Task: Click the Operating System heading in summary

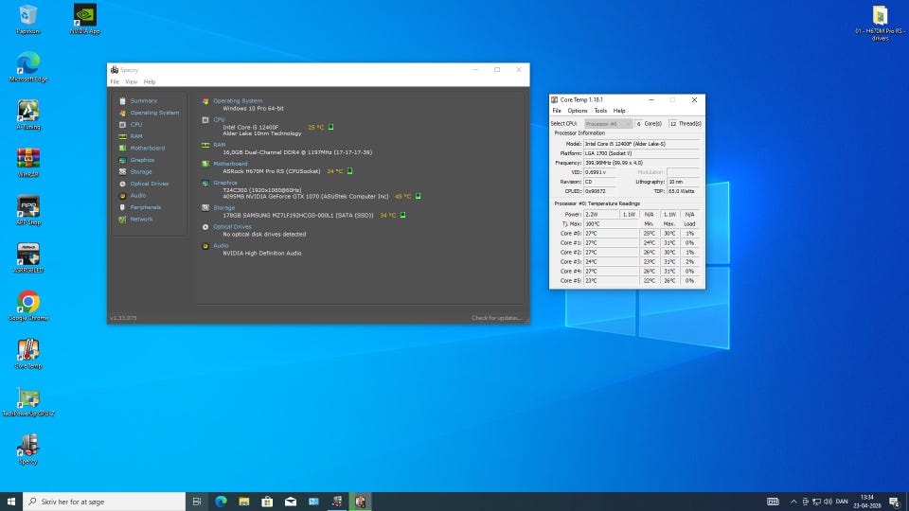Action: pos(237,100)
